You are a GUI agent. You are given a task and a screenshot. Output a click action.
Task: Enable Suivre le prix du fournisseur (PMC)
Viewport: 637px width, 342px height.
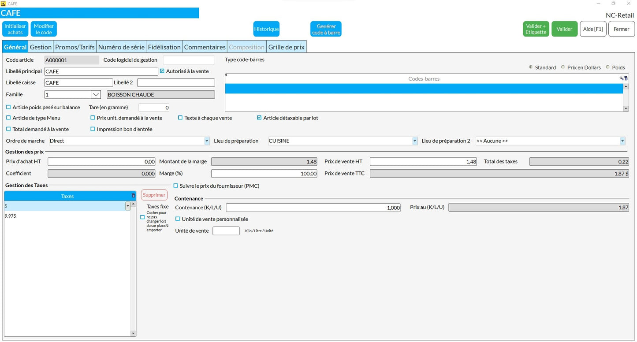coord(176,186)
